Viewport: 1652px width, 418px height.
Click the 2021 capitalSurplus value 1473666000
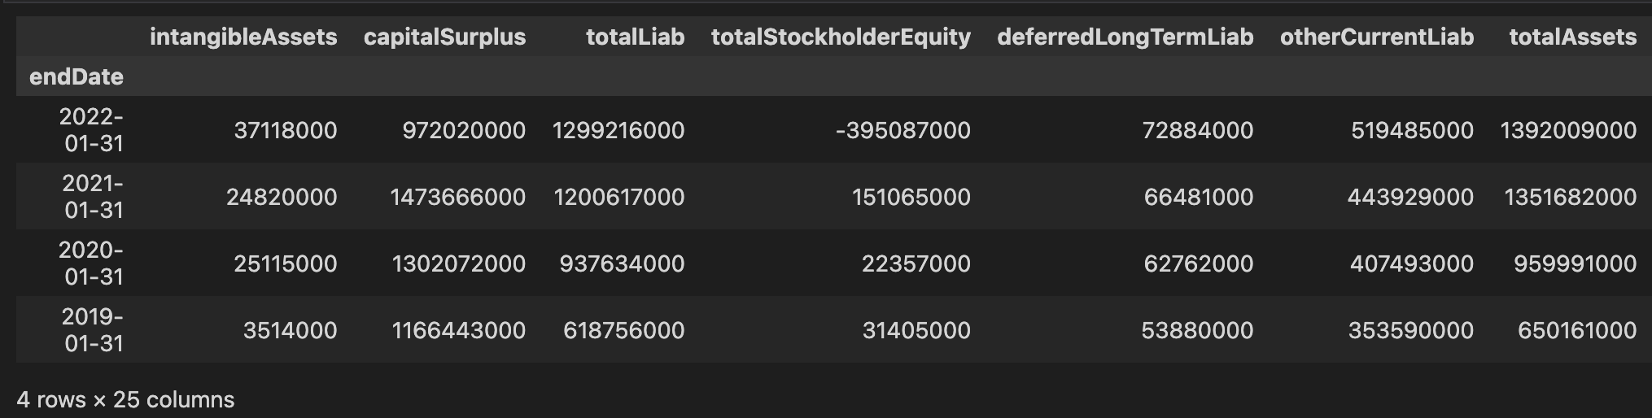tap(457, 197)
